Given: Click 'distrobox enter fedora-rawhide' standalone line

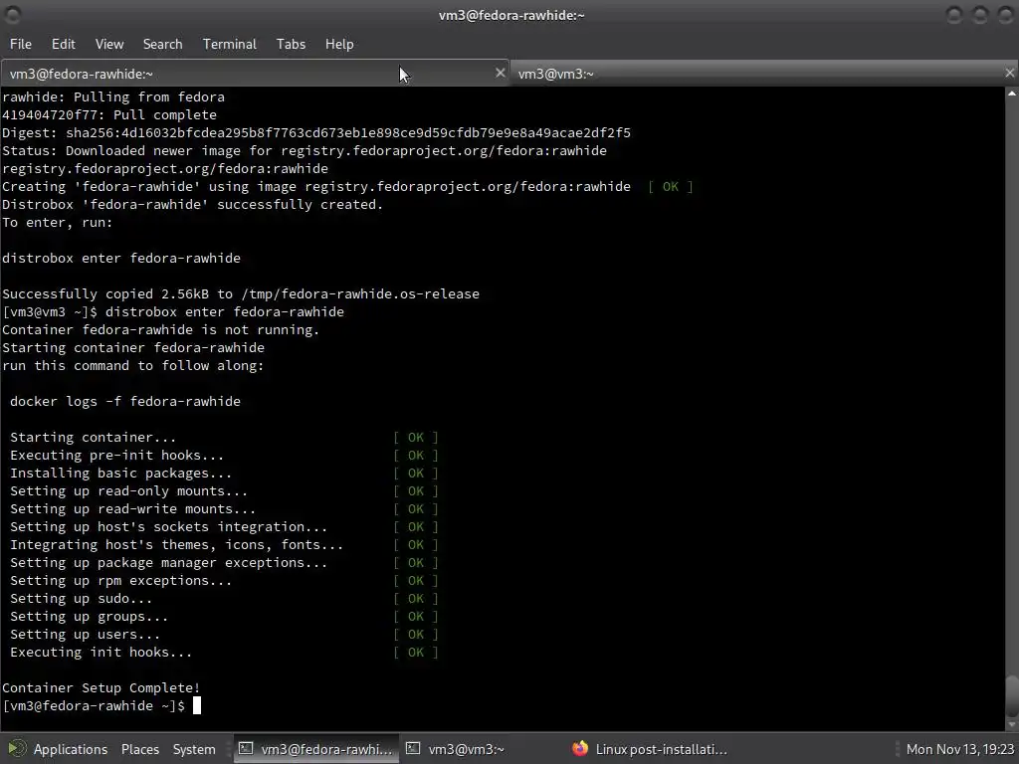Looking at the screenshot, I should coord(120,258).
